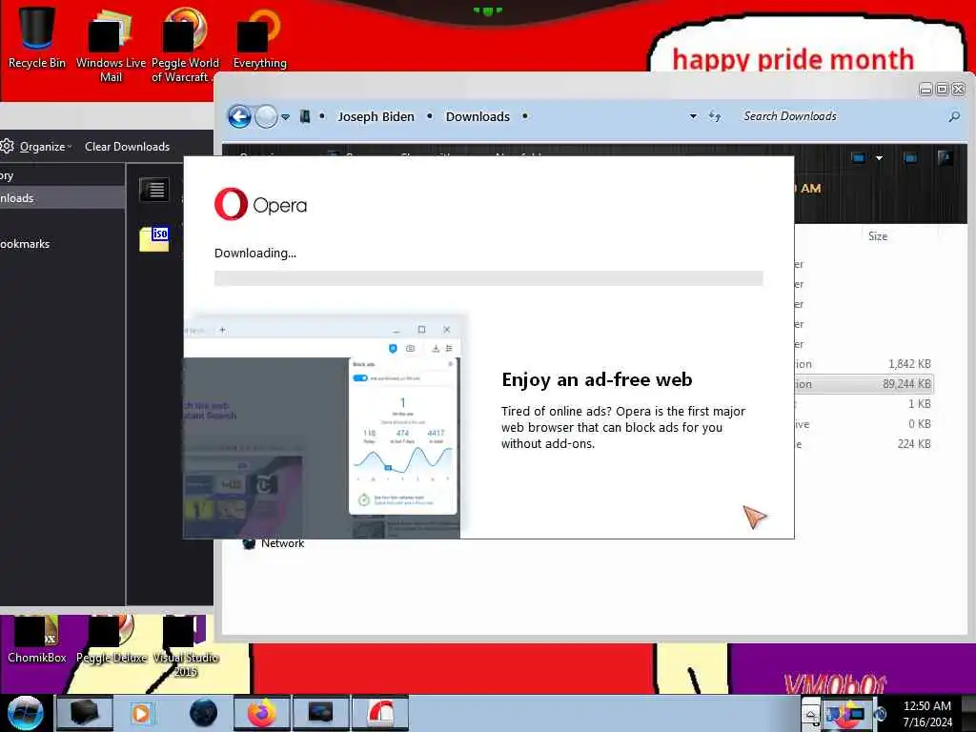This screenshot has width=976, height=732.
Task: Select the Joseph Biden breadcrumb segment
Action: click(376, 116)
